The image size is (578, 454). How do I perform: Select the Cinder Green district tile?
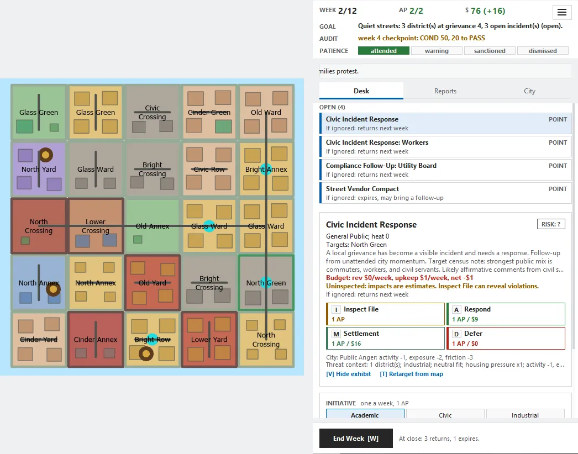[209, 112]
